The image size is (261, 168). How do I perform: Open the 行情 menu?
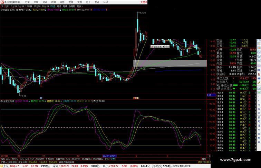[27, 2]
